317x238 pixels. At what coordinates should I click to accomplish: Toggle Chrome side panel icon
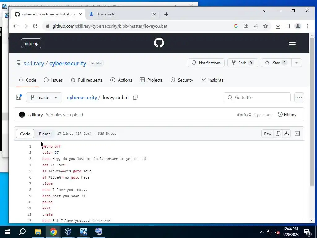[x=288, y=26]
